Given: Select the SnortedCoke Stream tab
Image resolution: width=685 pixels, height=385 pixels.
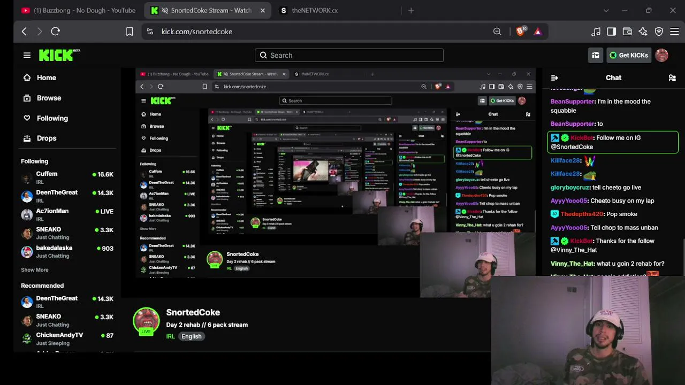Looking at the screenshot, I should coord(207,10).
